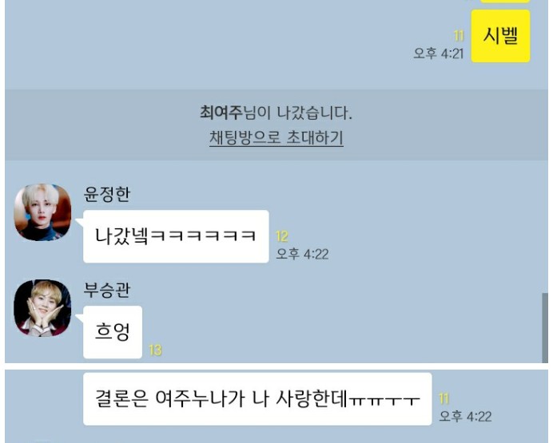Click 오후 4:22 timestamp beside 결론은 message

pyautogui.click(x=465, y=417)
